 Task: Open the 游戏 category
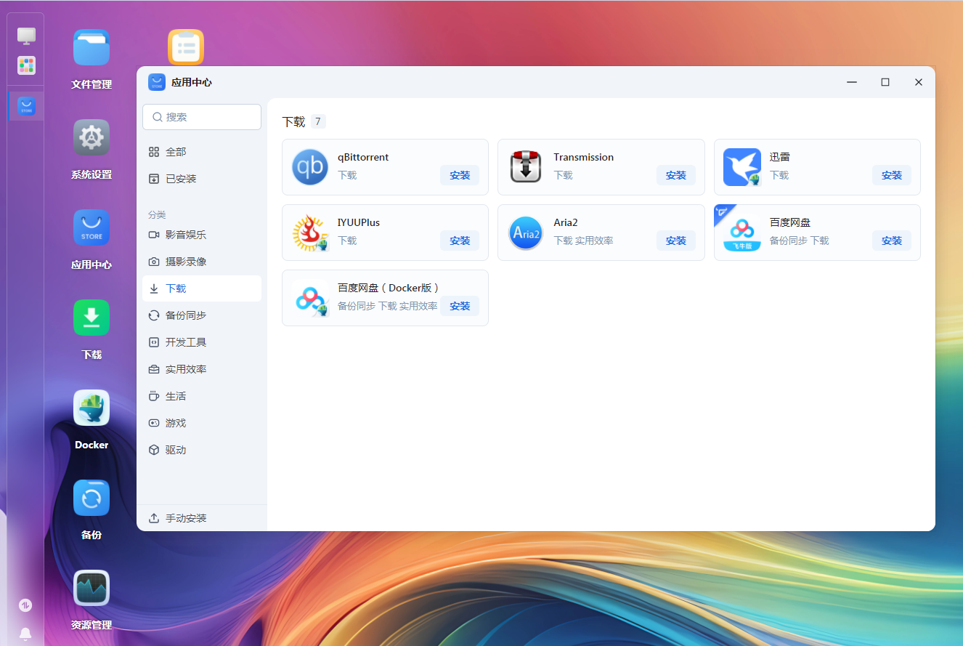tap(202, 423)
